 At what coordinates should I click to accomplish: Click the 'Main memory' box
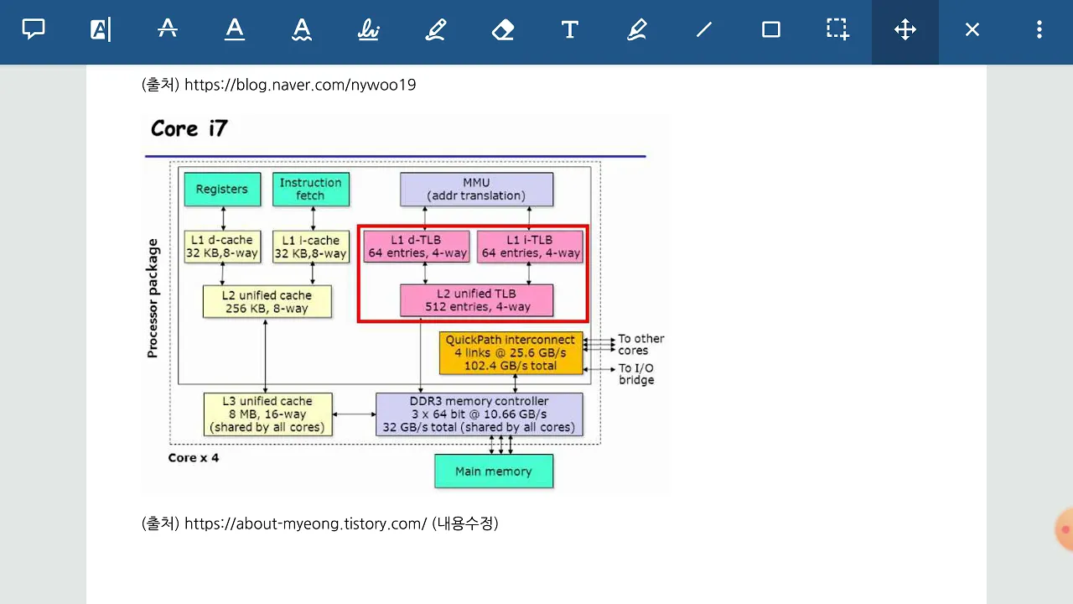pyautogui.click(x=494, y=471)
